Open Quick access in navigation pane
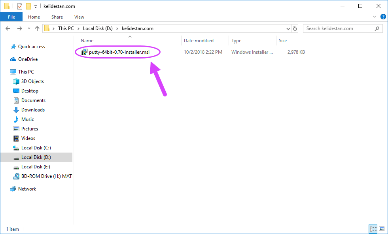This screenshot has width=388, height=234. 31,47
